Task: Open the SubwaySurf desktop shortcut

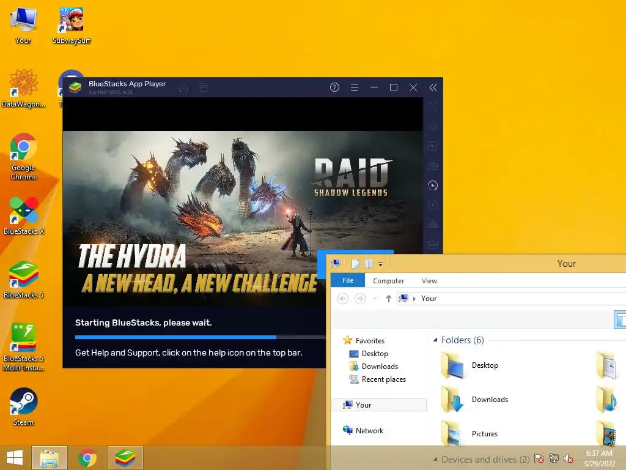Action: [x=72, y=24]
